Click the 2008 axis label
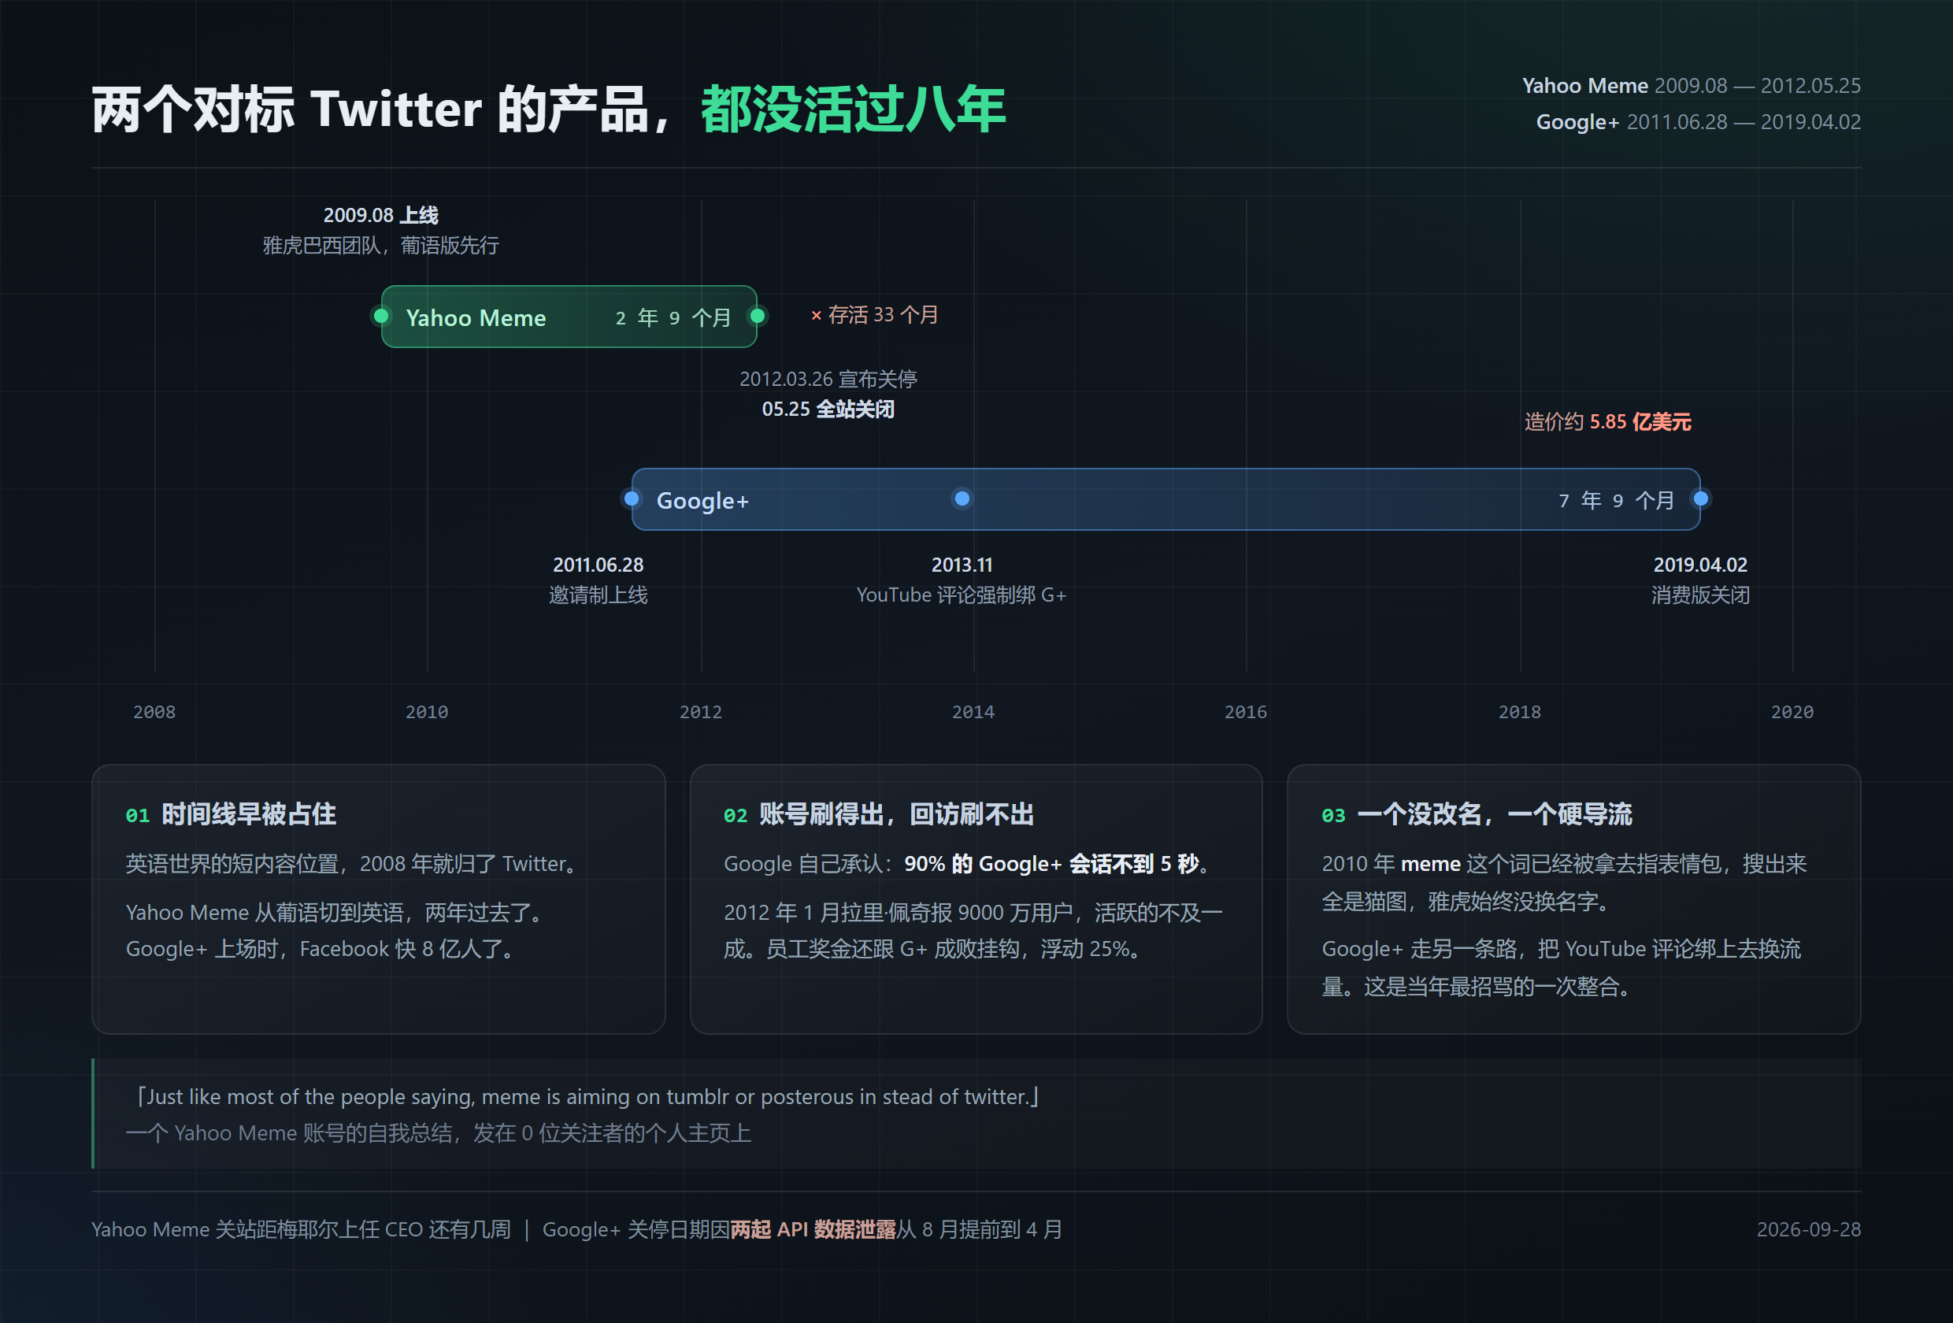The width and height of the screenshot is (1953, 1323). pyautogui.click(x=154, y=712)
